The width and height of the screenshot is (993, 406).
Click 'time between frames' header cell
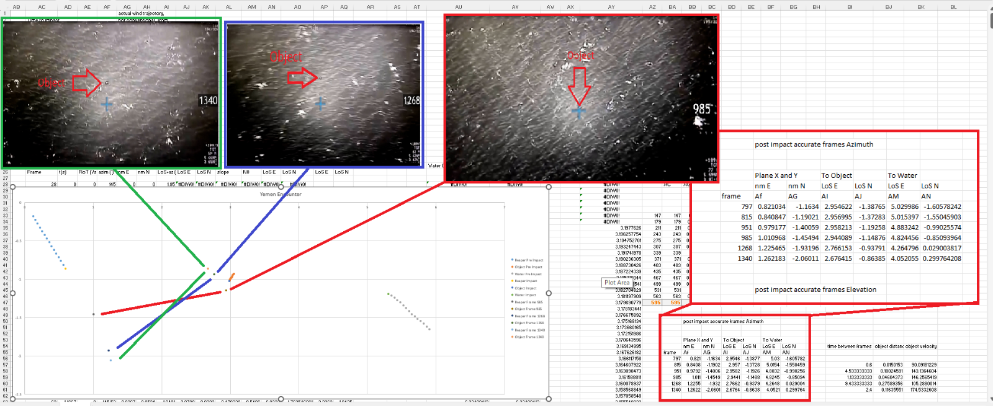point(850,346)
